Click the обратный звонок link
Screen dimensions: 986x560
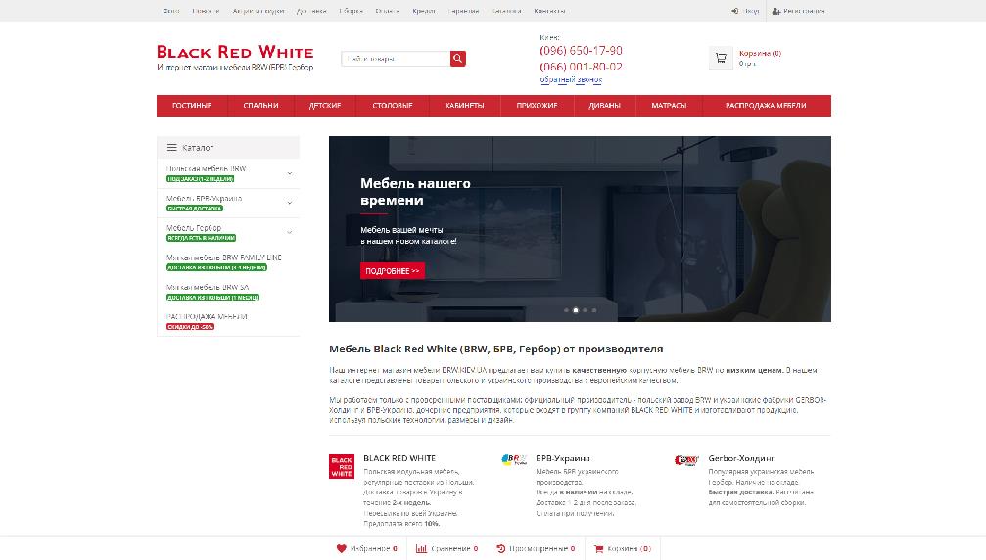point(571,80)
